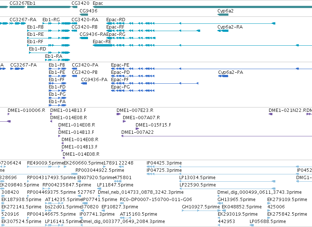Click the IP04725.3prime EST label

[x=164, y=170]
